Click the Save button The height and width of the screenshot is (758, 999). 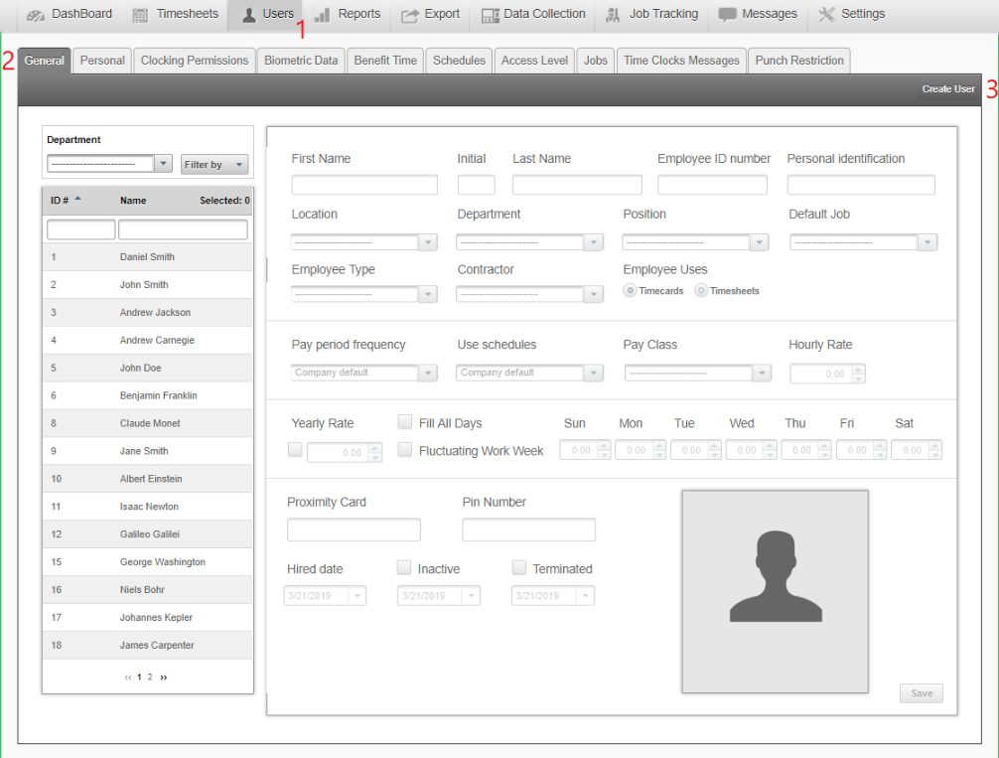pyautogui.click(x=922, y=693)
